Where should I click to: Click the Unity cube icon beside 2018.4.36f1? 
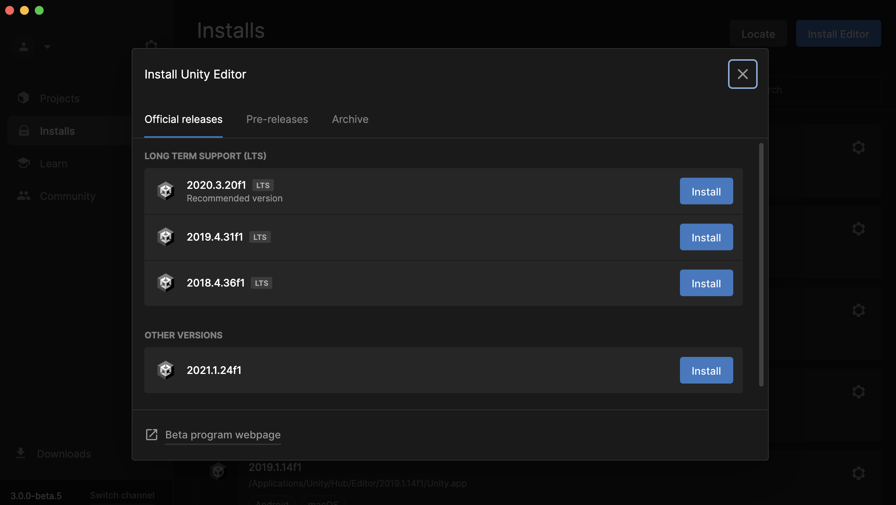pyautogui.click(x=165, y=283)
